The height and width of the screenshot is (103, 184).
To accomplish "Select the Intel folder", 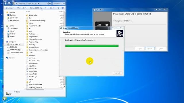I will point(30,31).
